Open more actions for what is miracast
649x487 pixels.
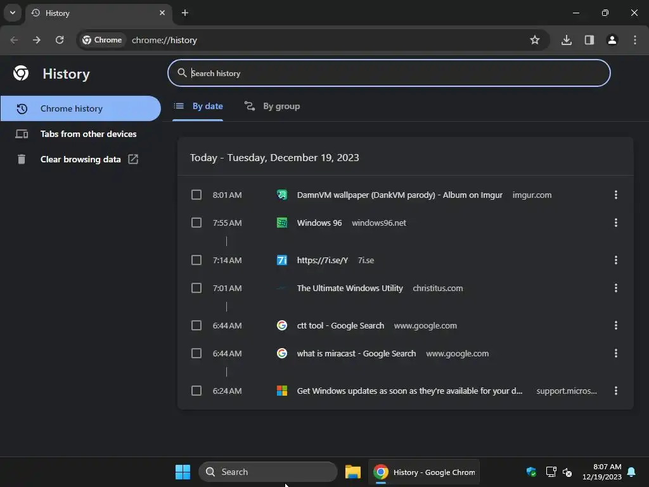click(616, 354)
